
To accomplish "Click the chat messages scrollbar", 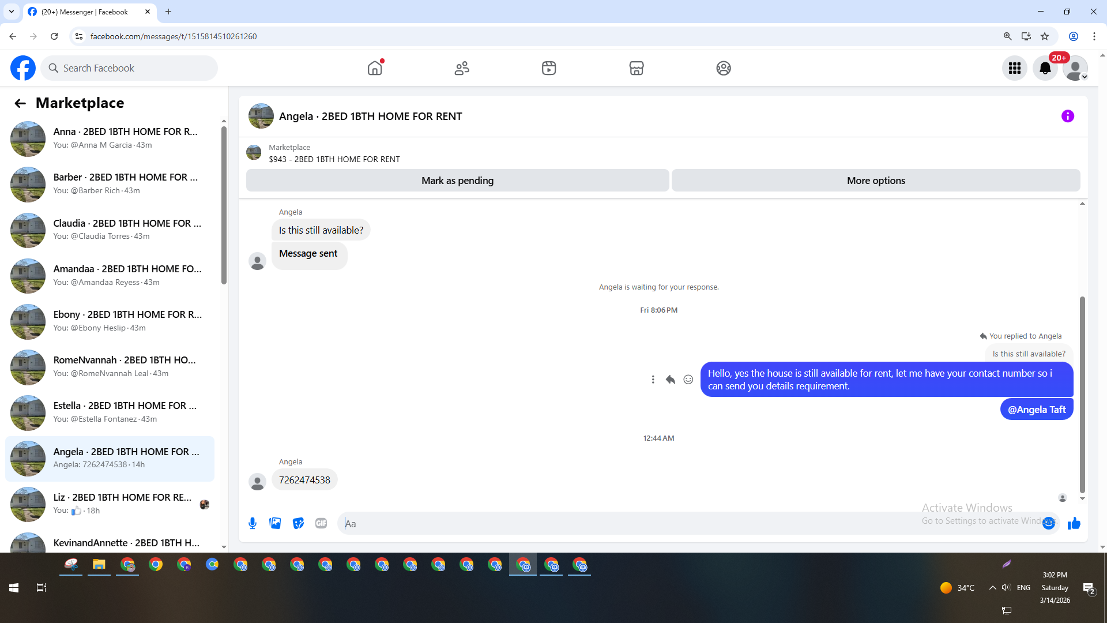I will click(x=1082, y=395).
